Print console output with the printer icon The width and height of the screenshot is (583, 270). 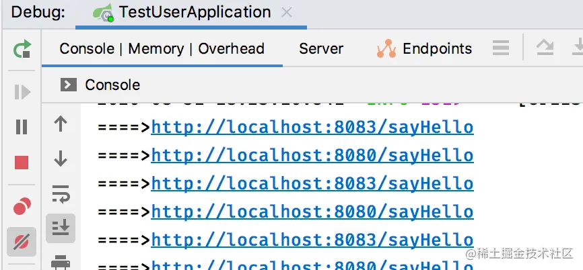pyautogui.click(x=61, y=261)
